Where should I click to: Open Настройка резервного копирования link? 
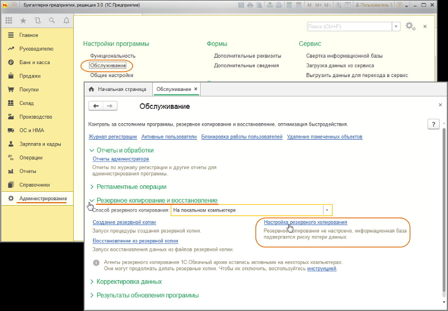point(305,223)
